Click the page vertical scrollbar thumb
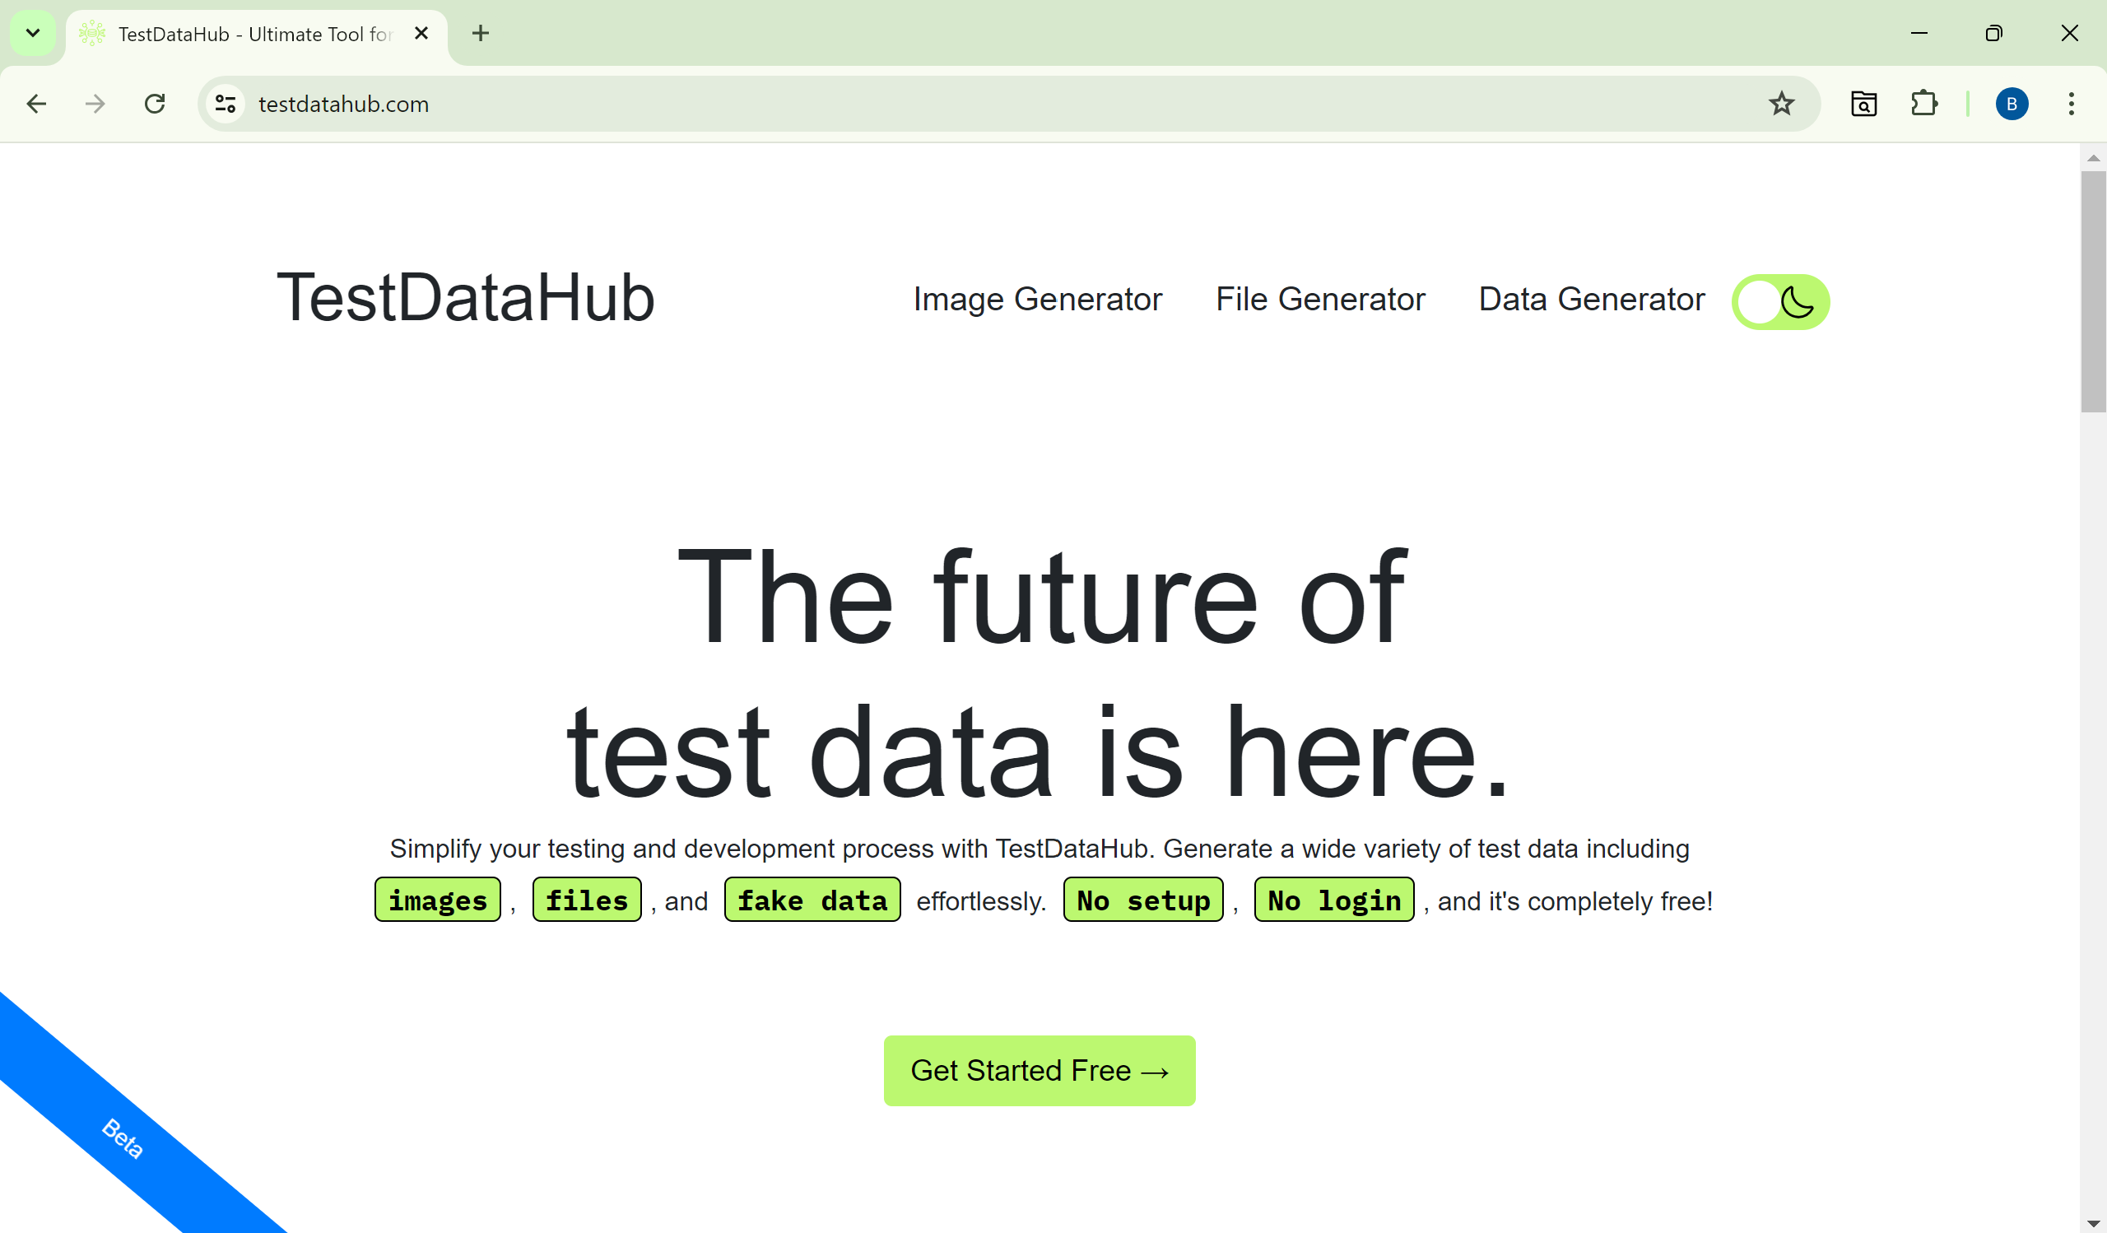 pyautogui.click(x=2094, y=291)
